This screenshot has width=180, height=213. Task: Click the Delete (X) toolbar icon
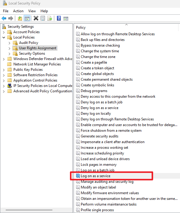36,19
